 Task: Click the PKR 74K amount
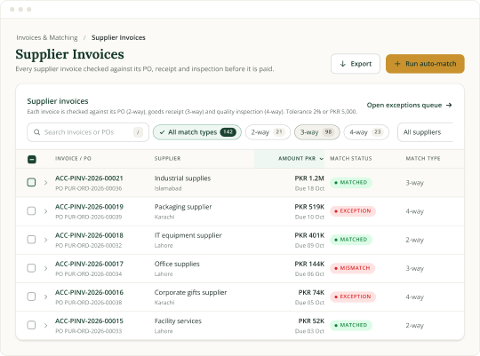[311, 292]
